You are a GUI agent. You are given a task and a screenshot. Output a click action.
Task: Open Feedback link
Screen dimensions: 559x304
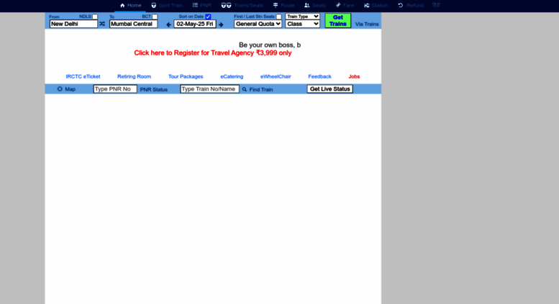pyautogui.click(x=319, y=76)
